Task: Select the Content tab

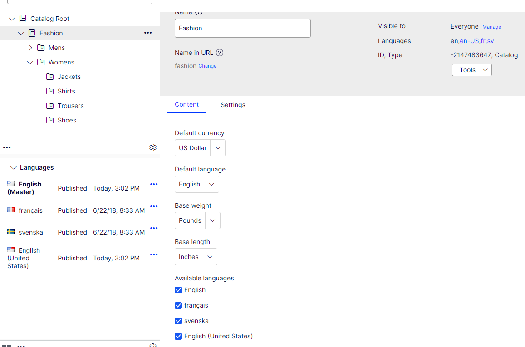Action: point(186,104)
